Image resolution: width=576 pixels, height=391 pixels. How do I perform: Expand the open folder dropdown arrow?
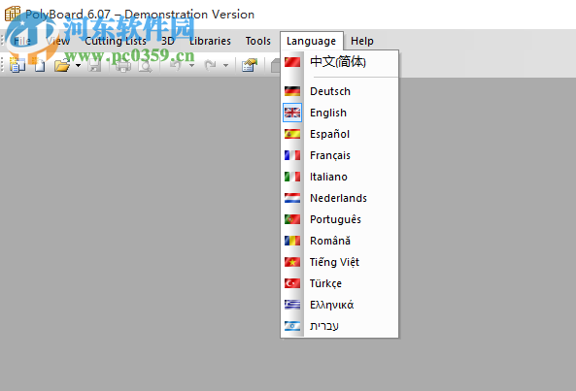click(x=78, y=66)
